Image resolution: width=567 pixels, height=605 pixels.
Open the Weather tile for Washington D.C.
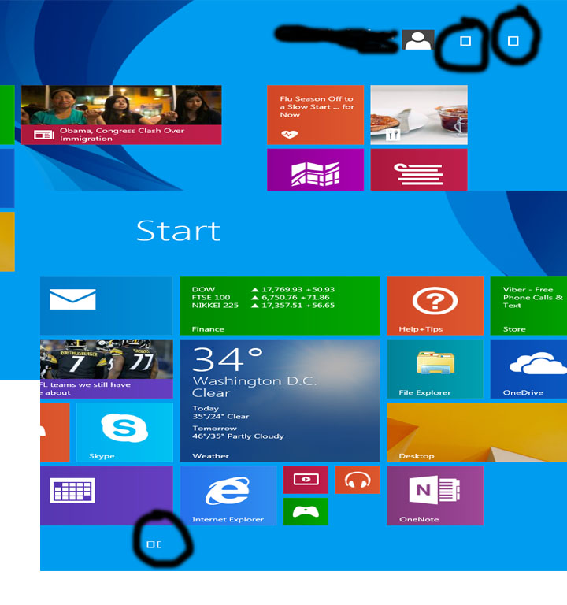(280, 400)
